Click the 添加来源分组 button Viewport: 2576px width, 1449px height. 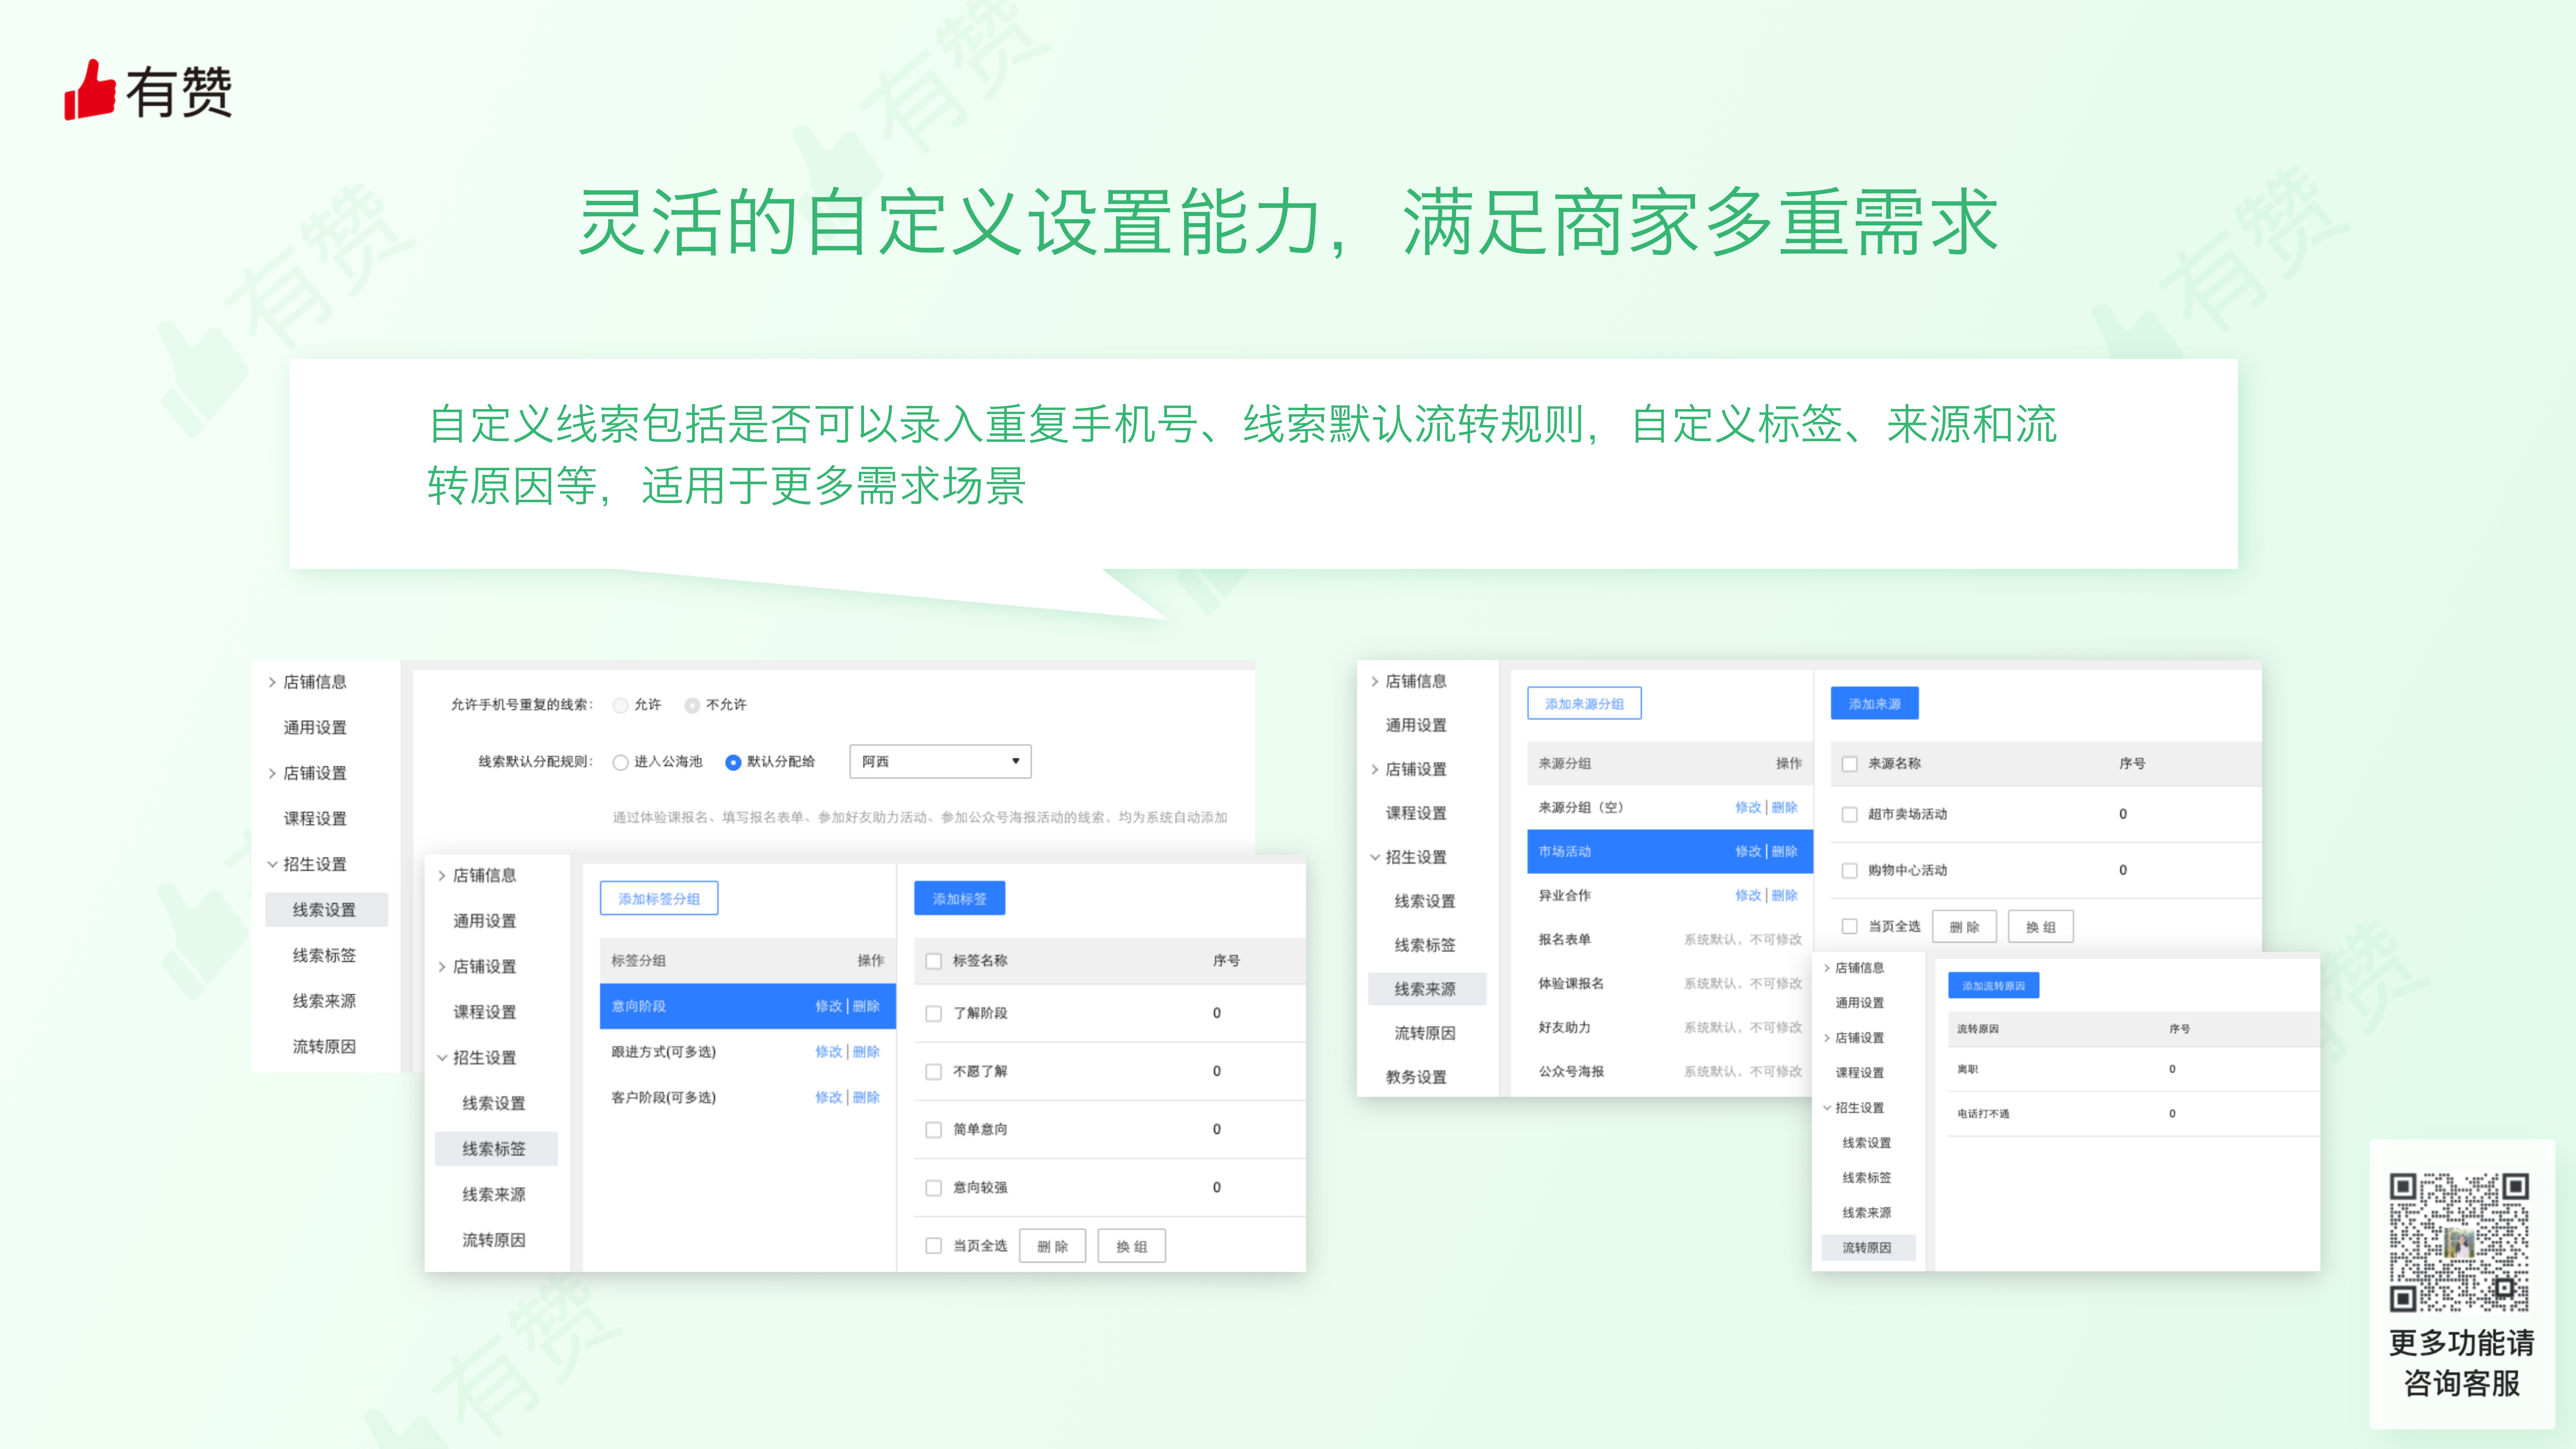coord(1584,703)
